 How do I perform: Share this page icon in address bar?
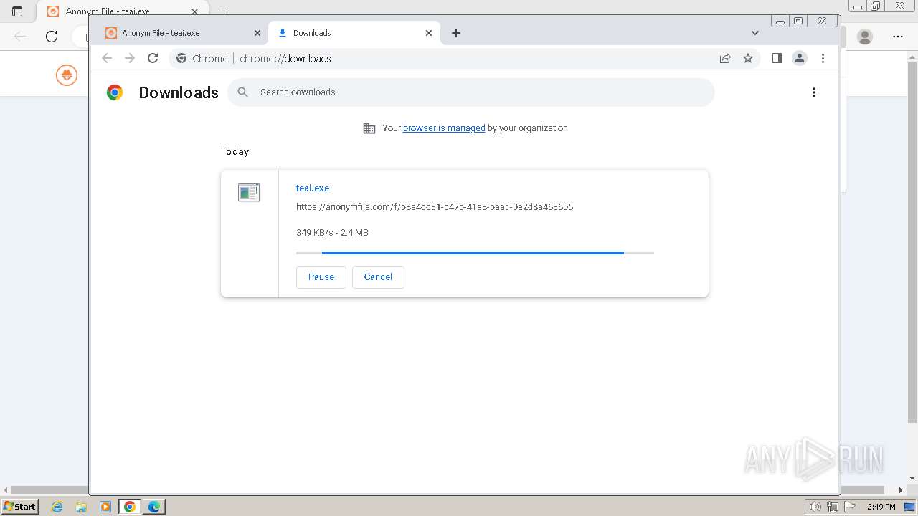[x=725, y=59]
